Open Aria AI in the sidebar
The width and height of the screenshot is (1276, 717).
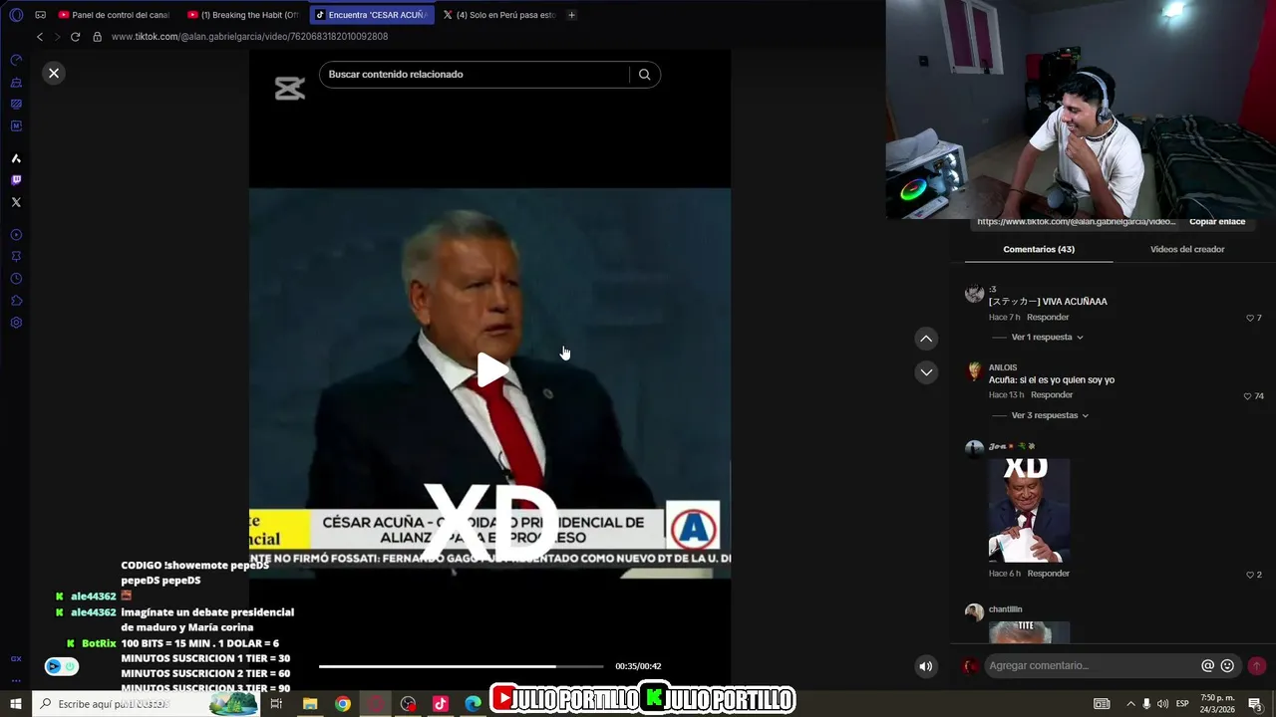16,158
